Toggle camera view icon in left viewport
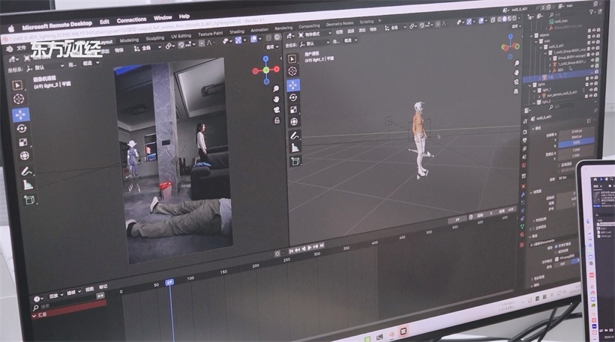This screenshot has height=342, width=615. pyautogui.click(x=277, y=109)
